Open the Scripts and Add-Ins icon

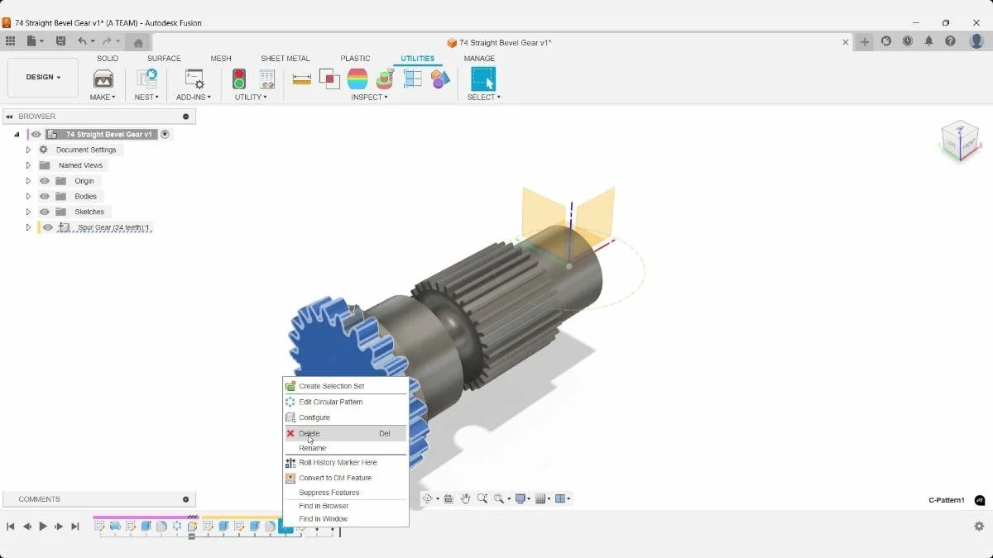tap(194, 79)
